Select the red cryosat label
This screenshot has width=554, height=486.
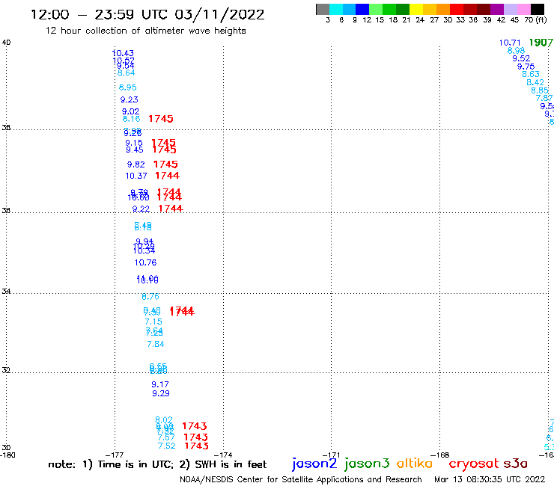[x=474, y=464]
